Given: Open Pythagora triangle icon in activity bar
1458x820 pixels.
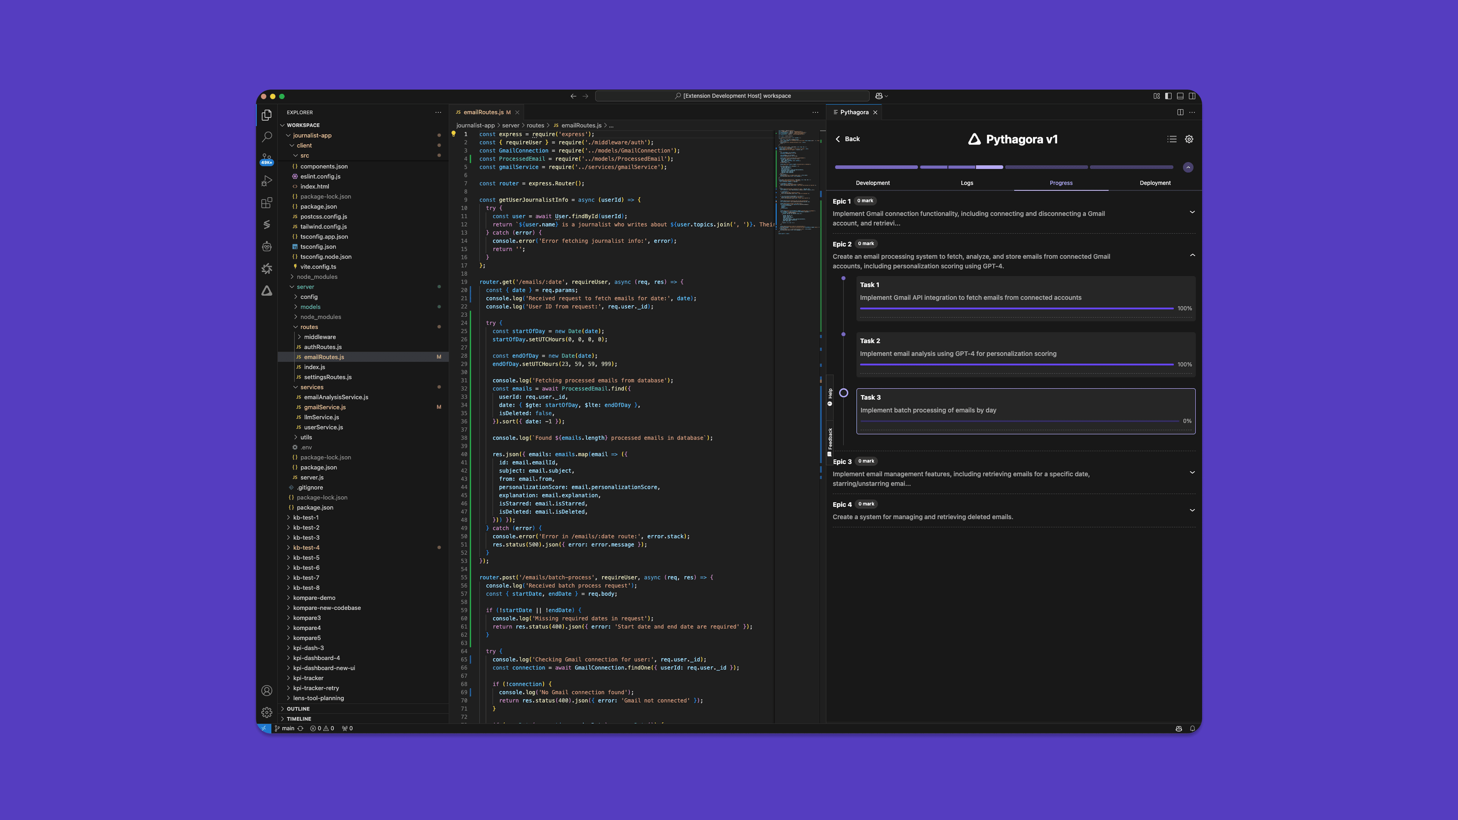Looking at the screenshot, I should [267, 291].
